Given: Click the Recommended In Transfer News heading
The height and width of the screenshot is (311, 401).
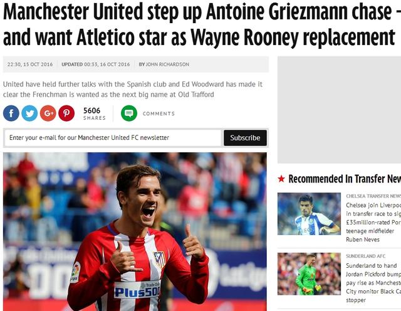Looking at the screenshot, I should pos(345,179).
